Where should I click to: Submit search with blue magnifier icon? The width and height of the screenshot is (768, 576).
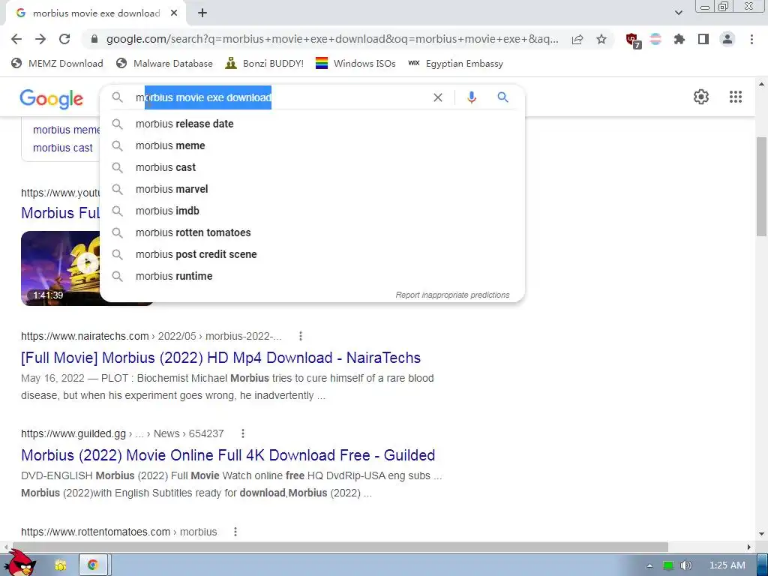point(502,97)
